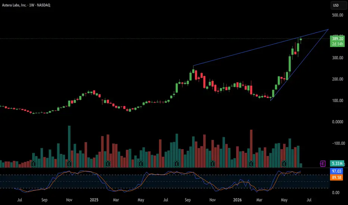Open the August 2025 earnings E marker
Viewport: 348px width, 205px height.
coord(177,164)
